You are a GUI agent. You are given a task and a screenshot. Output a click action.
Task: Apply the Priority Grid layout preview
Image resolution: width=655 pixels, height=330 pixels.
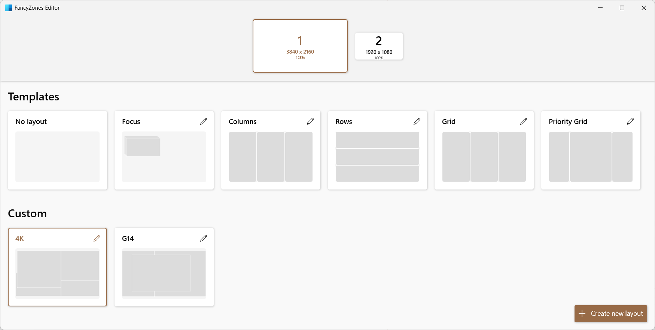tap(591, 157)
